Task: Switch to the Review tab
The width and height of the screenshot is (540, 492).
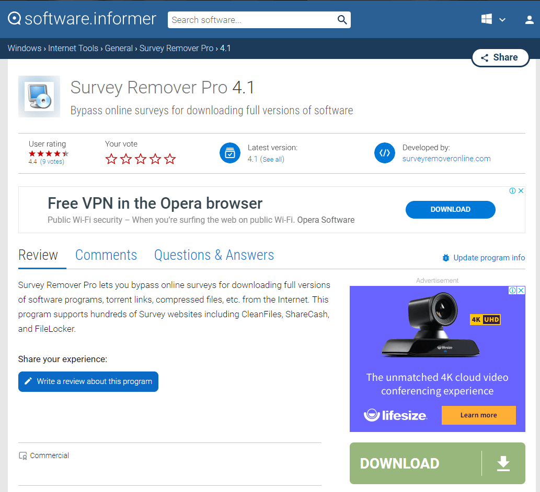Action: click(x=38, y=255)
